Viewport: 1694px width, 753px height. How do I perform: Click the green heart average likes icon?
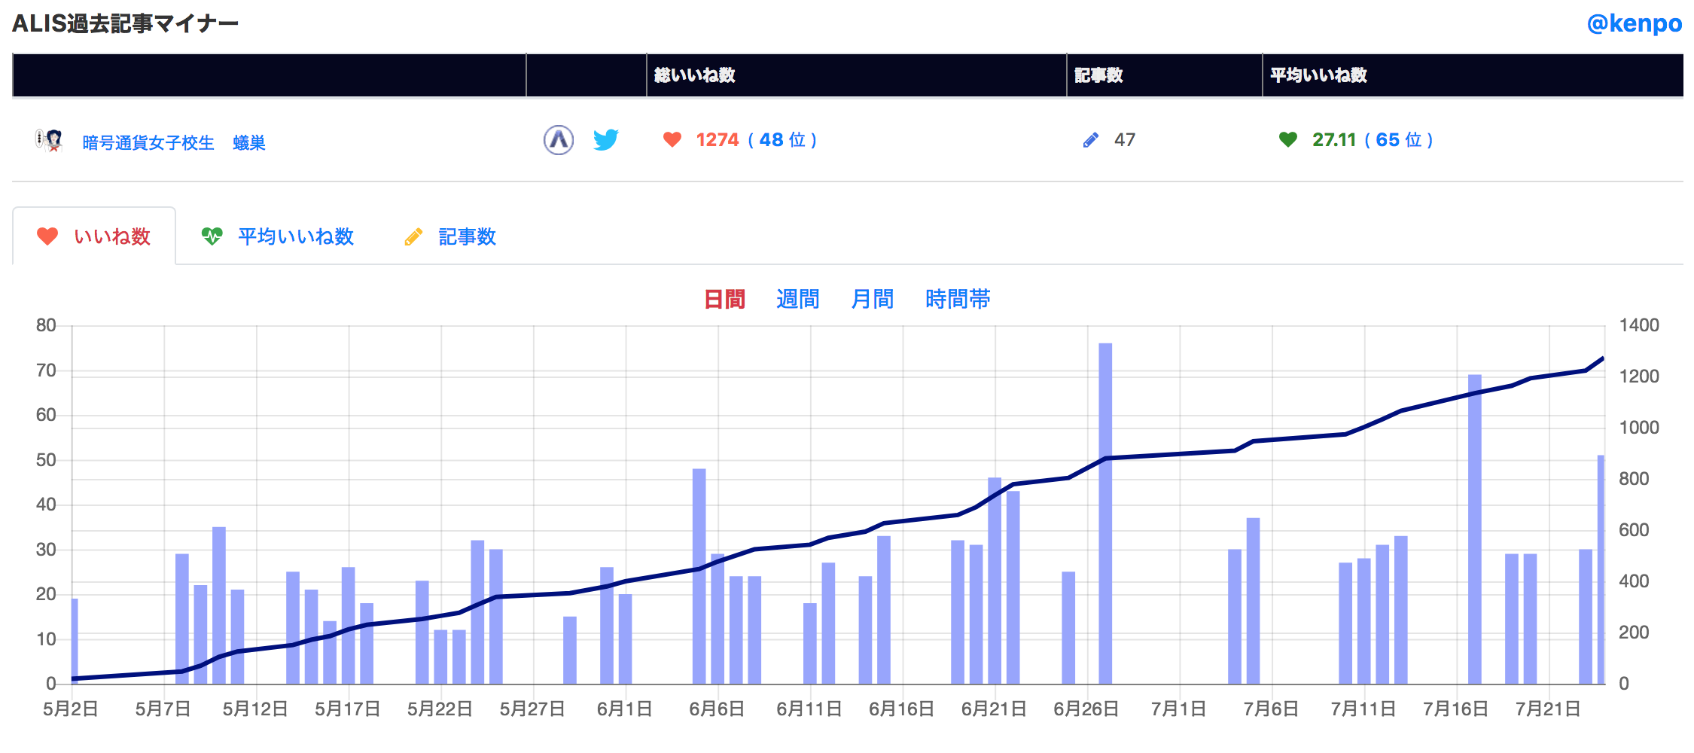(x=1287, y=140)
